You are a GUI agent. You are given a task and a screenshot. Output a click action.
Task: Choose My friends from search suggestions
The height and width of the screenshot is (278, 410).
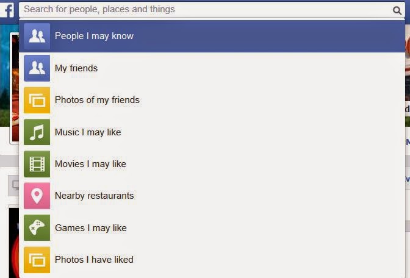click(x=212, y=68)
